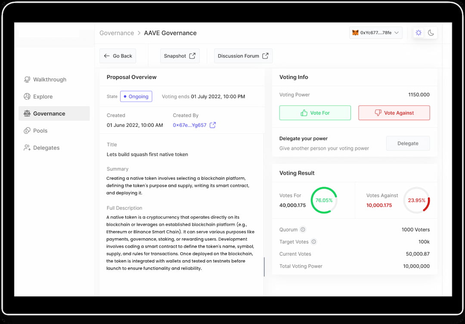This screenshot has width=465, height=324.
Task: Click the Summary label
Action: tap(118, 169)
